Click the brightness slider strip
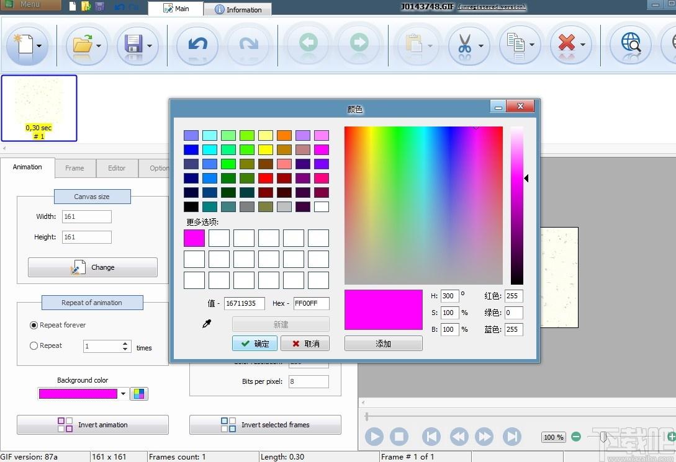Viewport: 676px width, 462px height. 517,205
